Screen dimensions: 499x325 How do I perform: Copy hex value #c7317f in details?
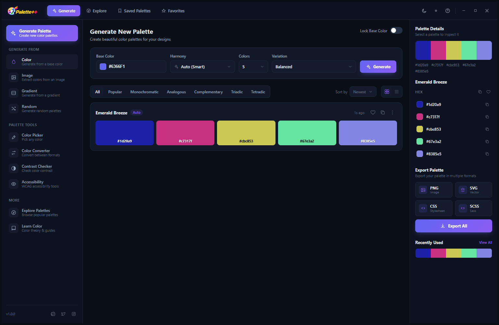[487, 117]
